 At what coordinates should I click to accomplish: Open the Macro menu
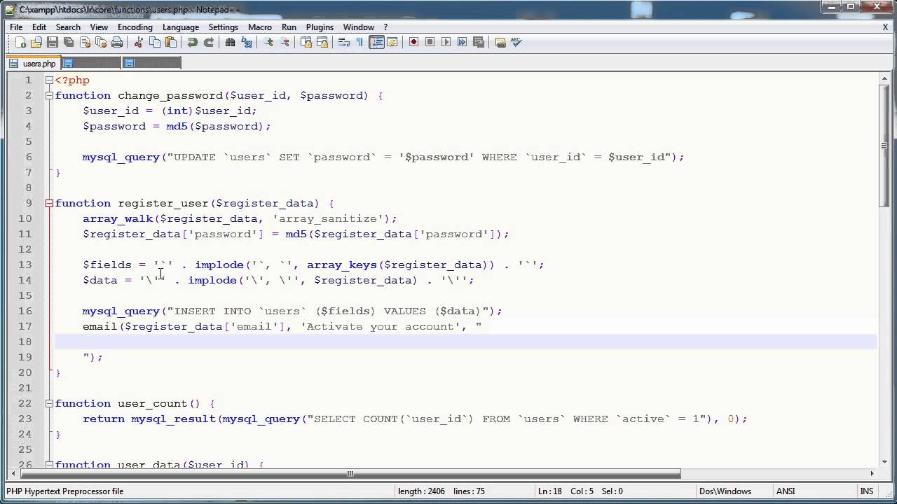(x=260, y=27)
